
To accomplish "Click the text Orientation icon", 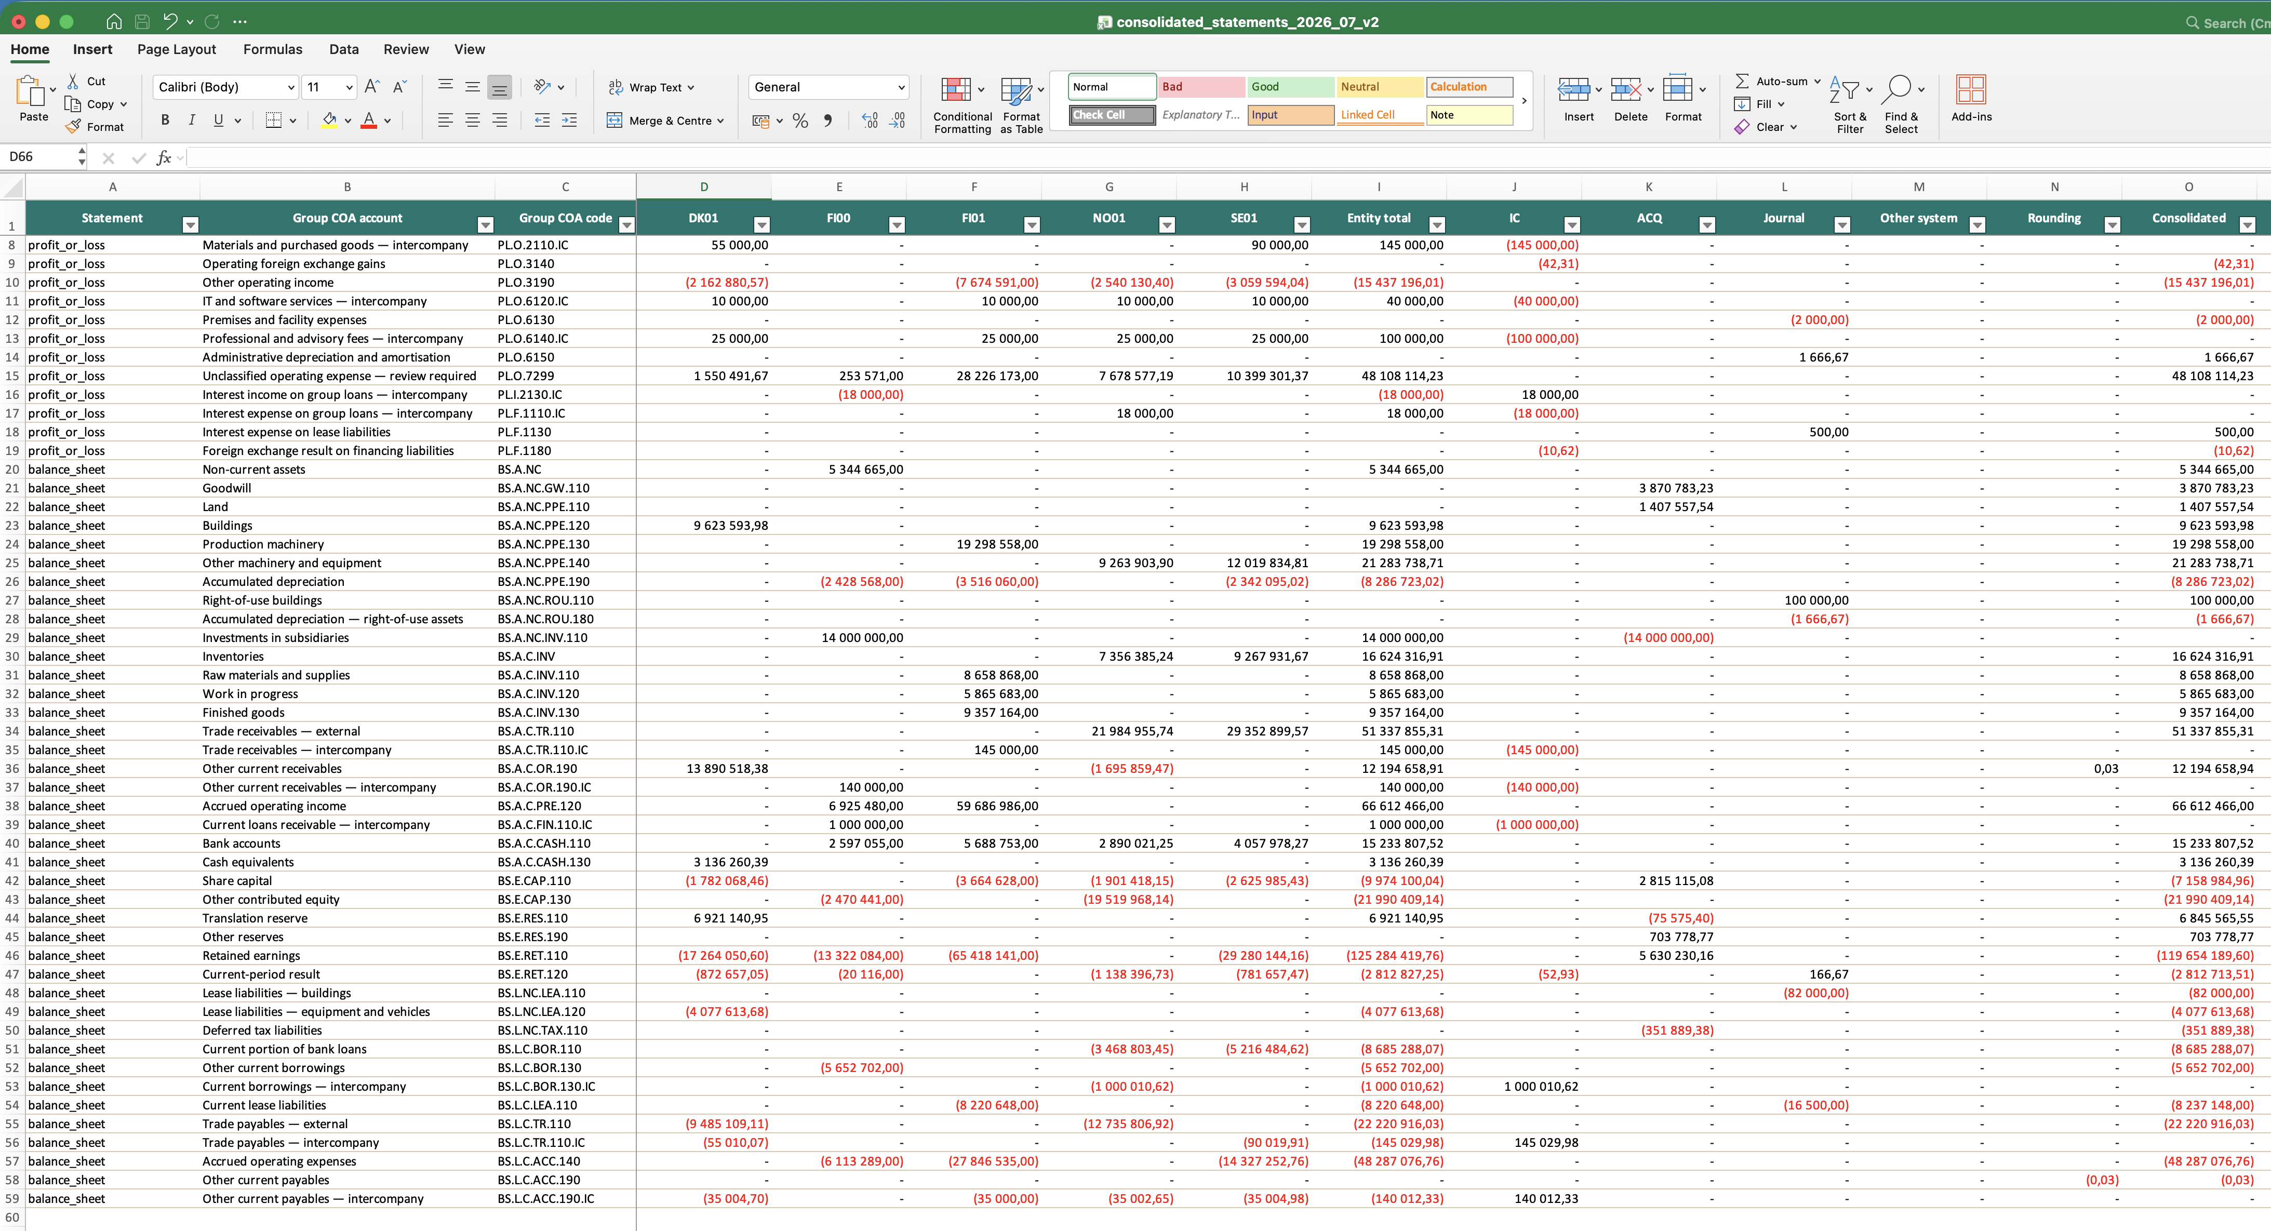I will click(542, 86).
